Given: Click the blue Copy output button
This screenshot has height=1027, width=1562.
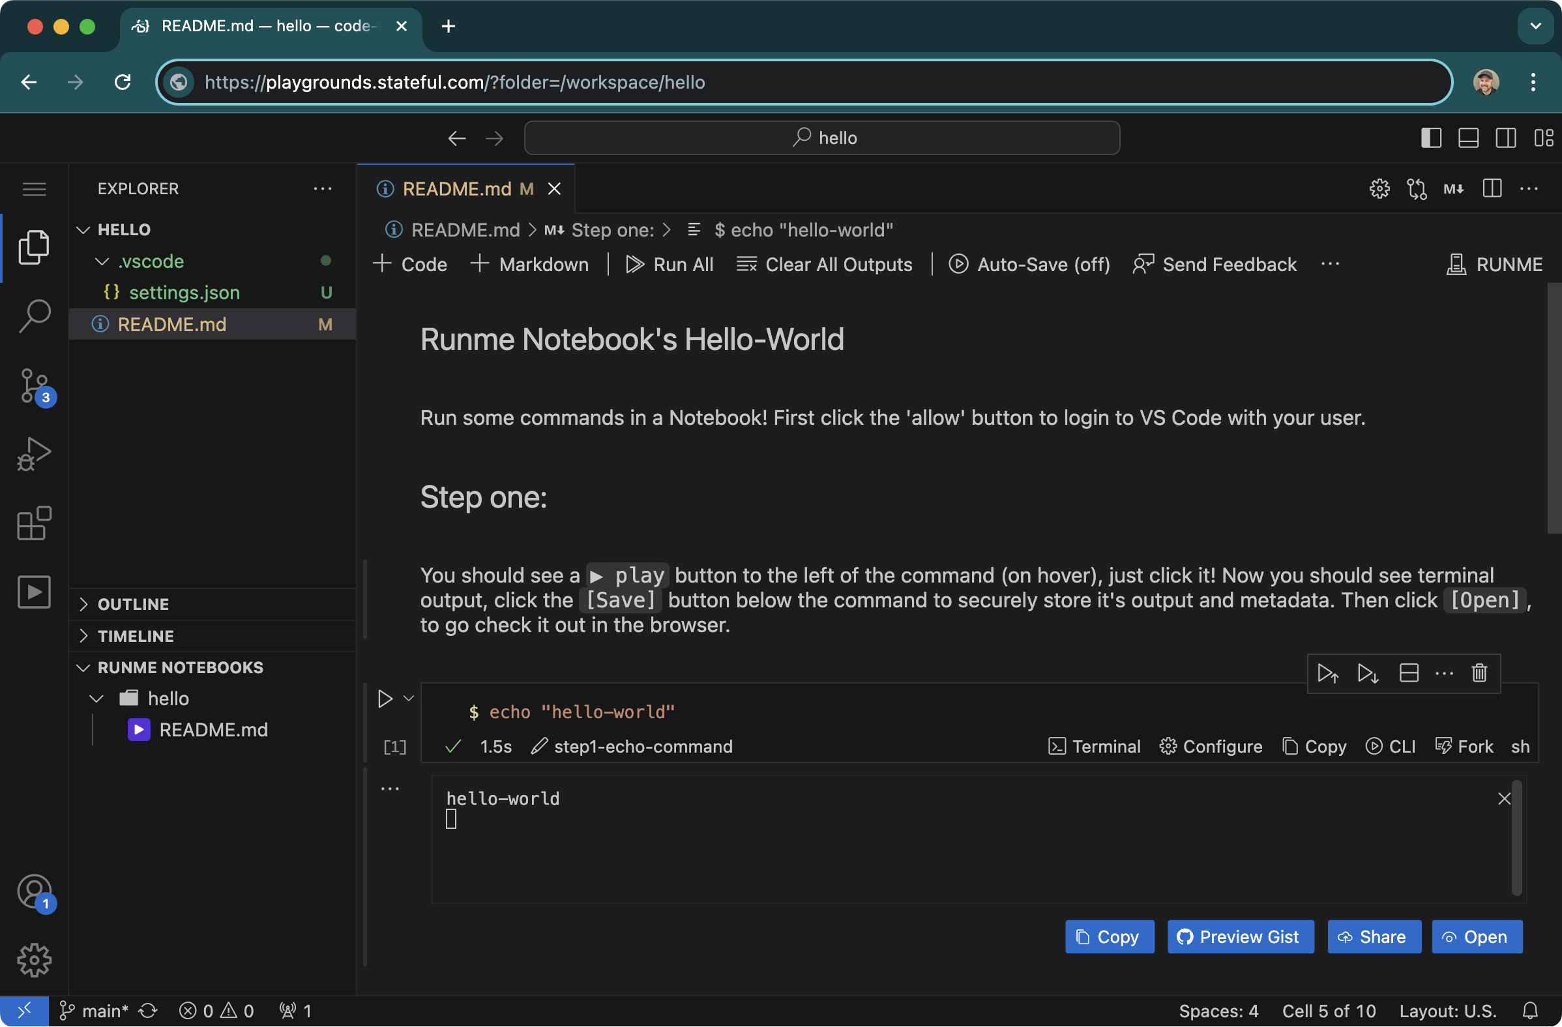Looking at the screenshot, I should pyautogui.click(x=1110, y=937).
